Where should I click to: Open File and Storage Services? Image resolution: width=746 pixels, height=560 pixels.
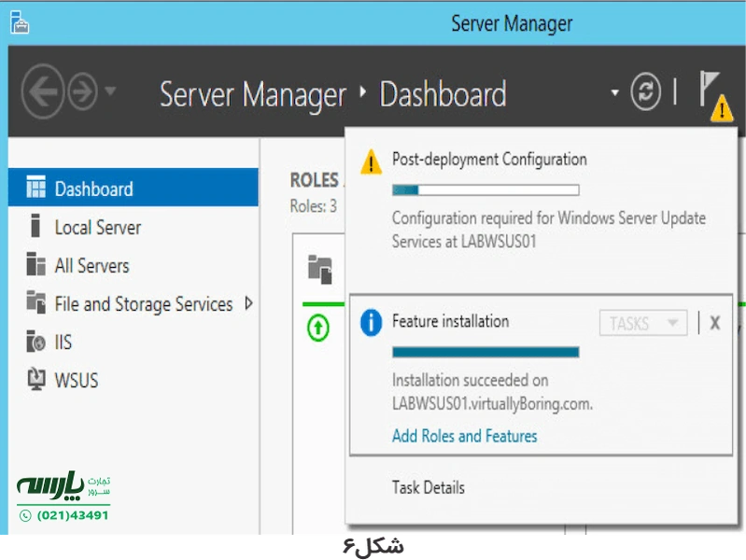click(x=143, y=304)
